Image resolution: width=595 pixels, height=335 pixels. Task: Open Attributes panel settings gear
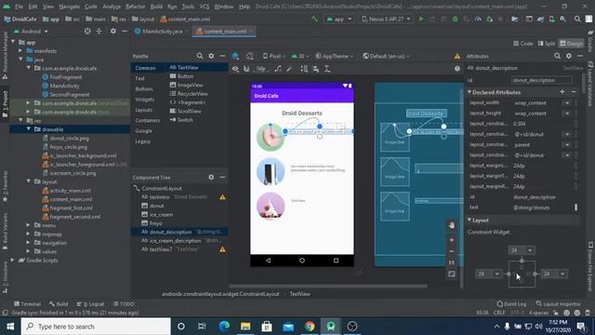[569, 56]
